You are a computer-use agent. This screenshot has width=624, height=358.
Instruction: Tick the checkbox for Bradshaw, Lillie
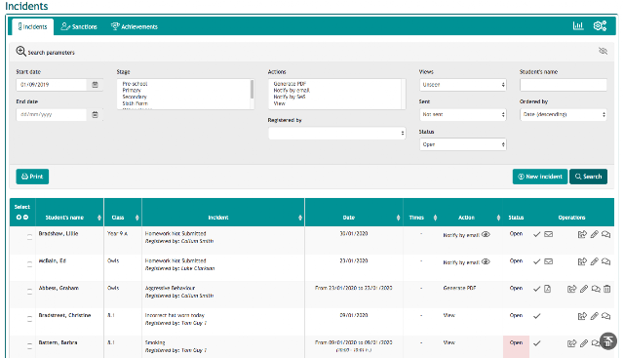pos(29,236)
